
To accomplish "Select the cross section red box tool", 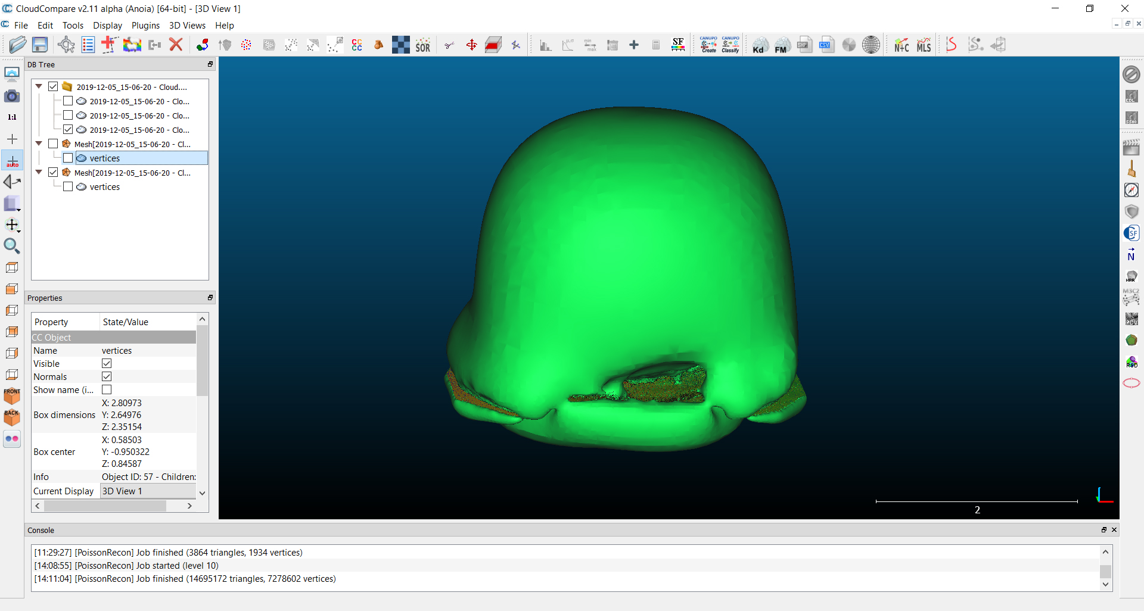I will pos(493,45).
